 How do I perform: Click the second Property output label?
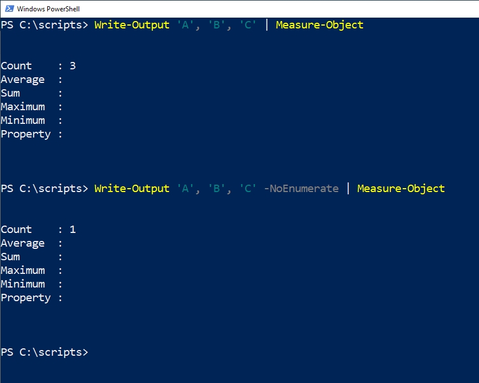pos(26,298)
